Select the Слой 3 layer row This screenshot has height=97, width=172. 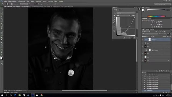pyautogui.click(x=156, y=47)
